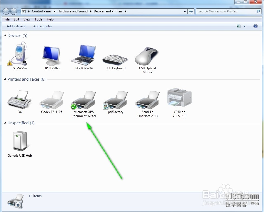
Task: Open the view options dropdown arrow
Action: click(x=244, y=26)
